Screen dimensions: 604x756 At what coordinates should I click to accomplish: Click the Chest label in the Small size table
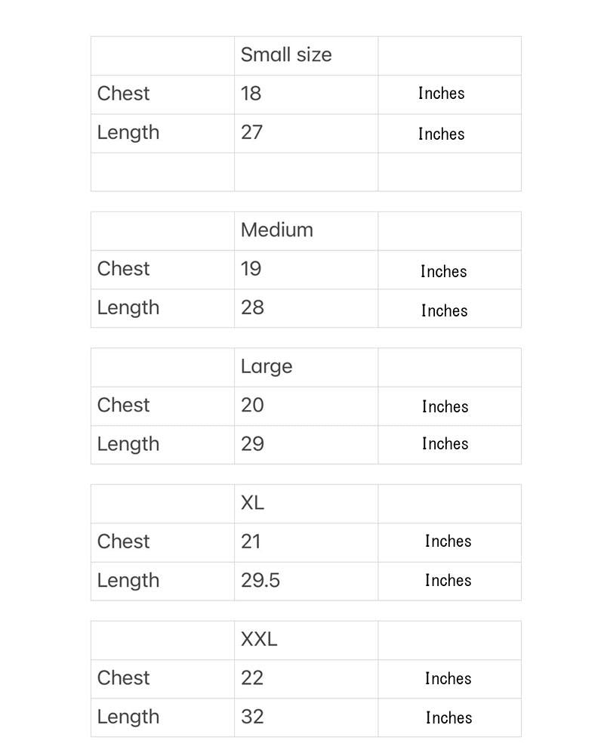[124, 94]
